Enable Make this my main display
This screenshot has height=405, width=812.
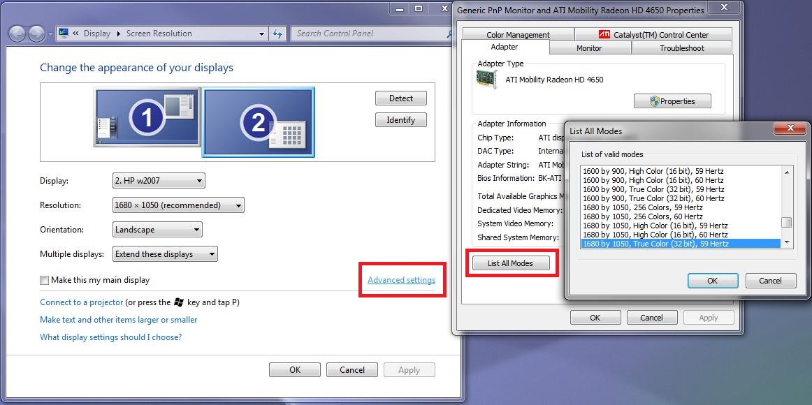coord(45,281)
